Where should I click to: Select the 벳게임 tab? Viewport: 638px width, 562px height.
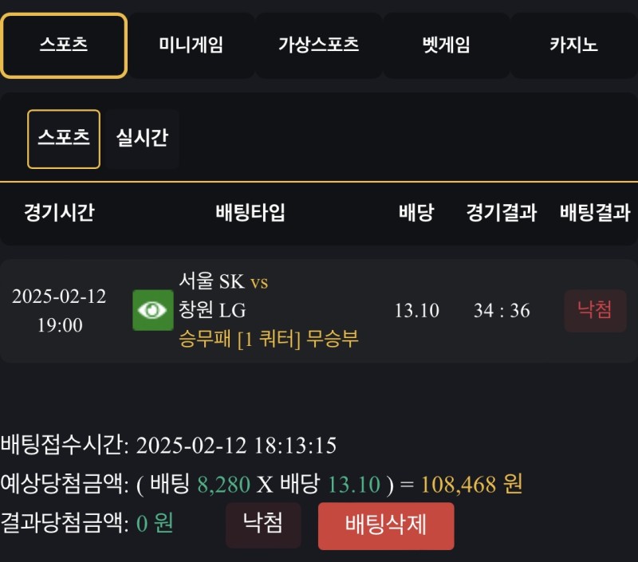click(446, 45)
